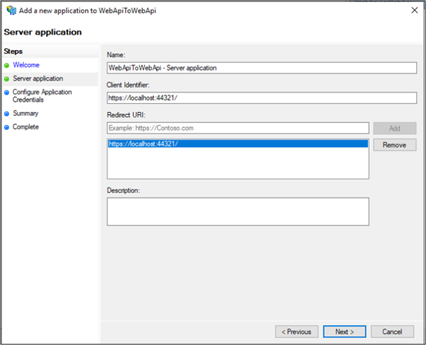426x345 pixels.
Task: Select https://localhost:44321/ in the redirect list
Action: click(x=143, y=144)
